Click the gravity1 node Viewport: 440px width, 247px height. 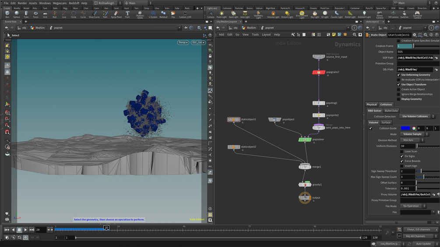point(305,184)
